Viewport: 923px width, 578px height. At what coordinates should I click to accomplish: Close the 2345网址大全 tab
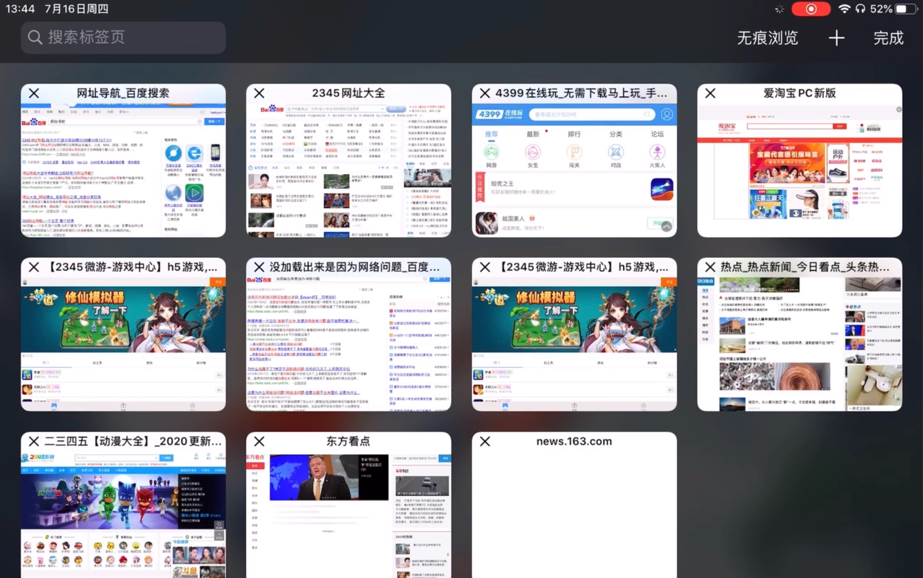coord(259,93)
